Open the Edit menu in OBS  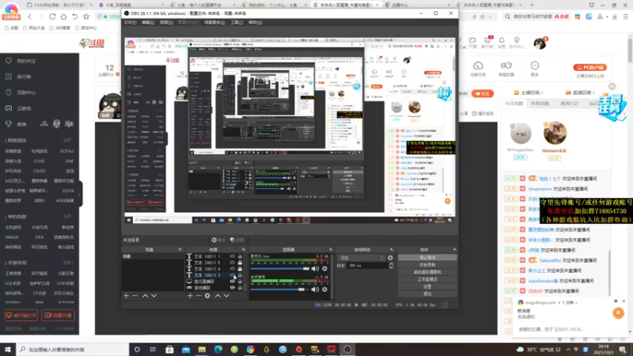[148, 23]
